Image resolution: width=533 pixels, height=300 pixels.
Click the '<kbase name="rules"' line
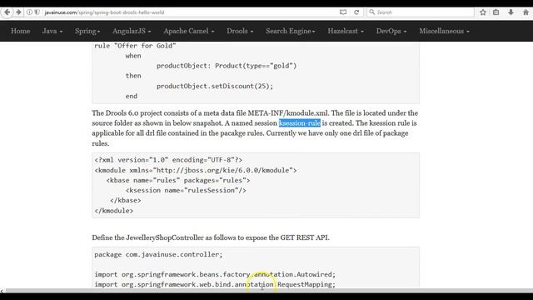[x=178, y=180]
